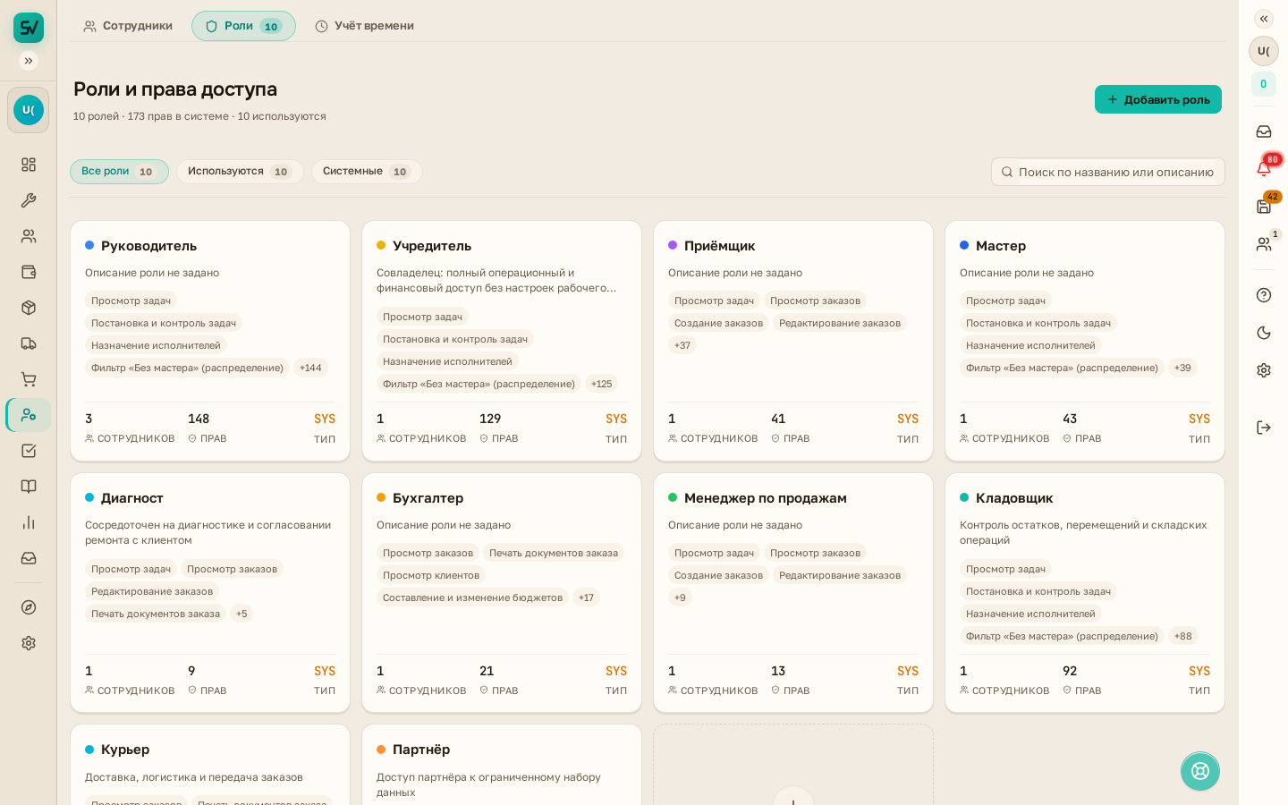Focus the role search input field
This screenshot has width=1288, height=805.
pyautogui.click(x=1108, y=172)
